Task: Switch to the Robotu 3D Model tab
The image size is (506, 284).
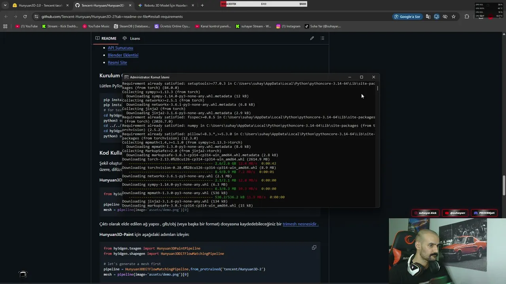Action: [x=166, y=6]
